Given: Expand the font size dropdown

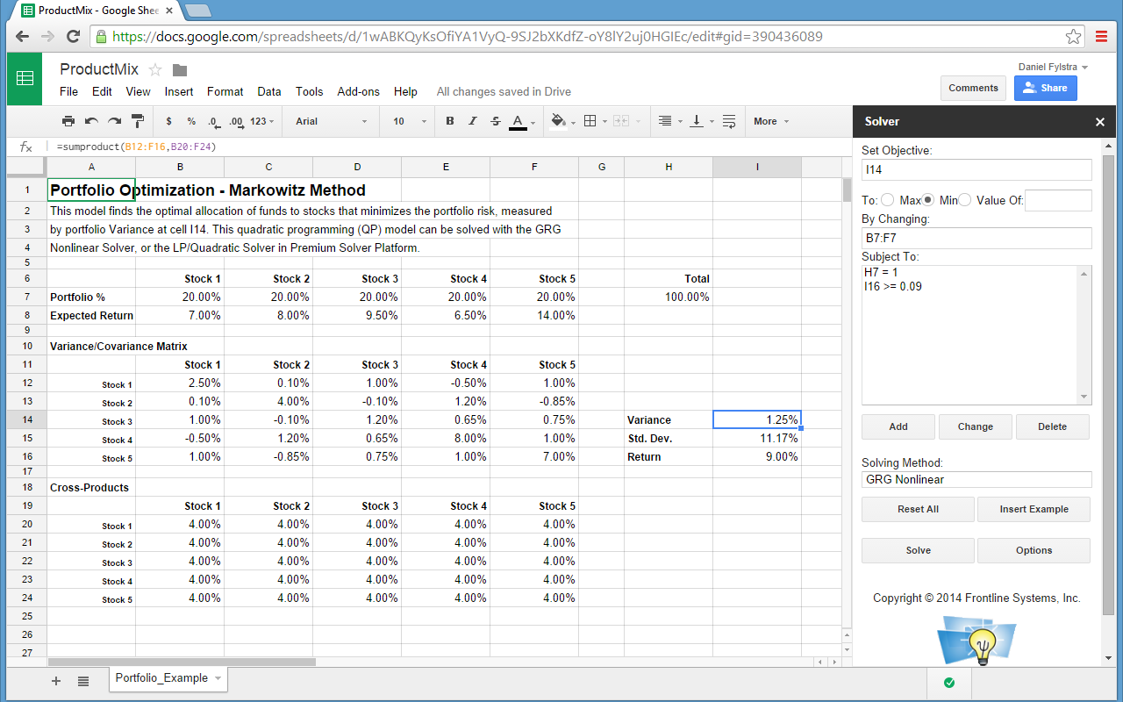Looking at the screenshot, I should click(x=409, y=121).
